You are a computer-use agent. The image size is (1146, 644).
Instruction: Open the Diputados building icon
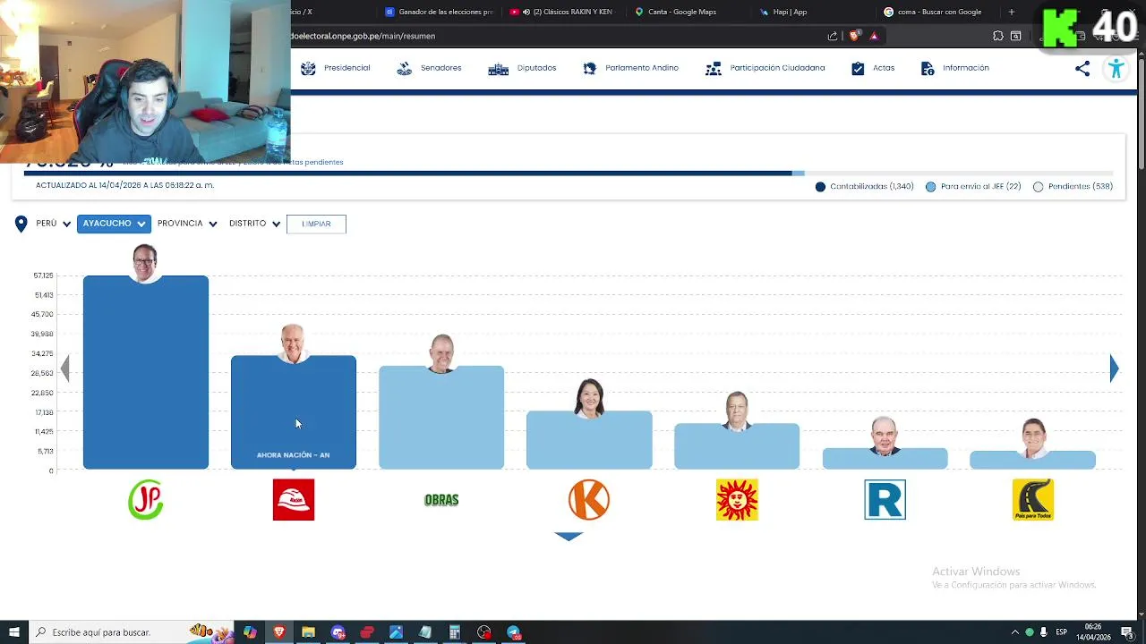pyautogui.click(x=498, y=69)
